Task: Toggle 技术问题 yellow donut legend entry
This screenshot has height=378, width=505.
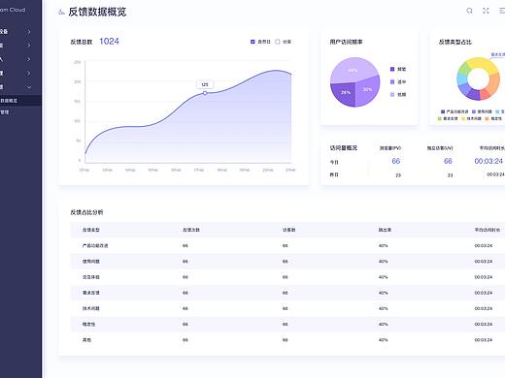Action: point(471,118)
